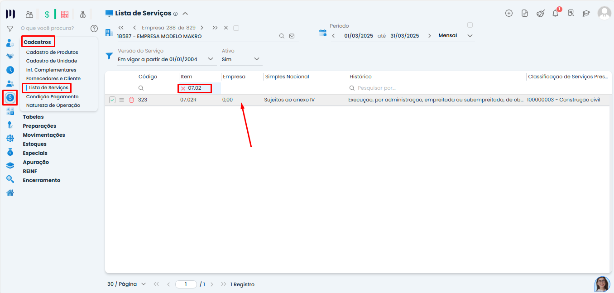Viewport: 614px width, 293px height.
Task: Open the home icon in sidebar
Action: point(10,192)
